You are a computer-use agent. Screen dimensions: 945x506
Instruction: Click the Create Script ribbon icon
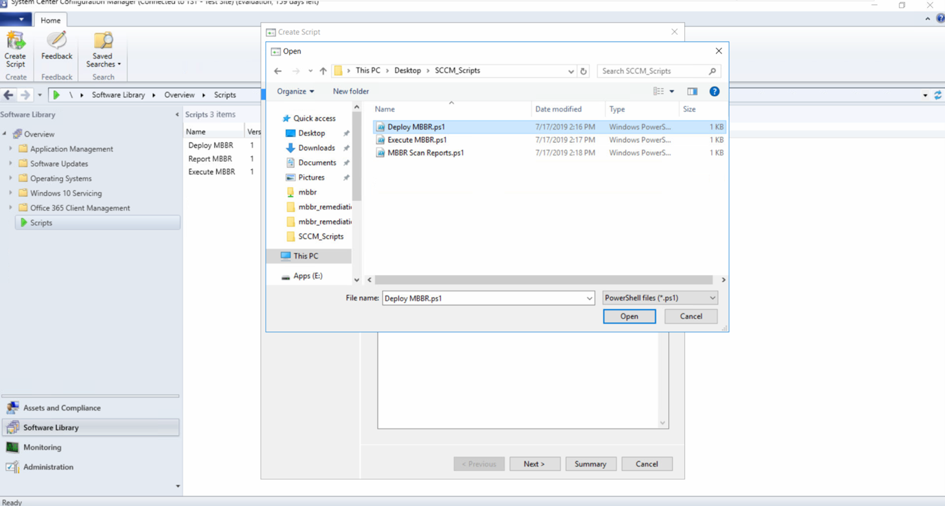[15, 49]
